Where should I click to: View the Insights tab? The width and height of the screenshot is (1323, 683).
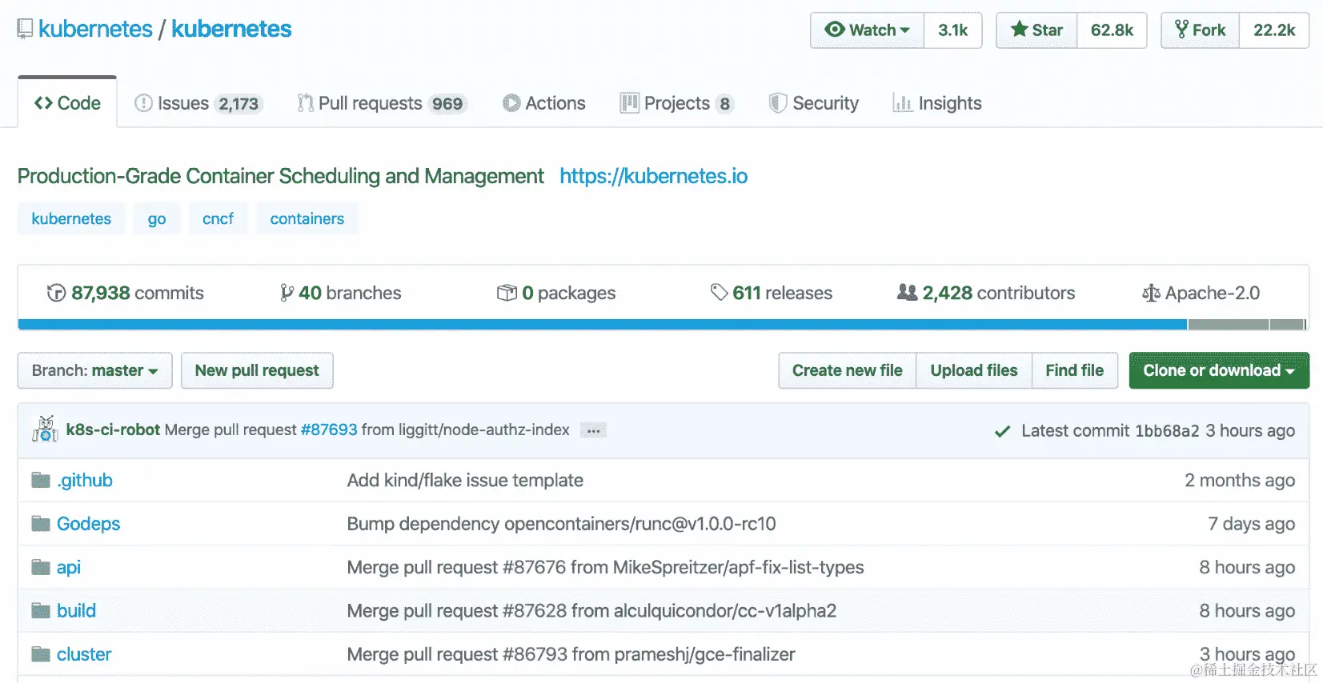pyautogui.click(x=937, y=103)
